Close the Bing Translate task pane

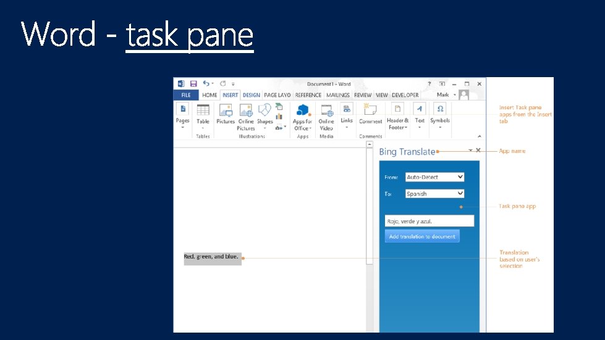(x=478, y=150)
